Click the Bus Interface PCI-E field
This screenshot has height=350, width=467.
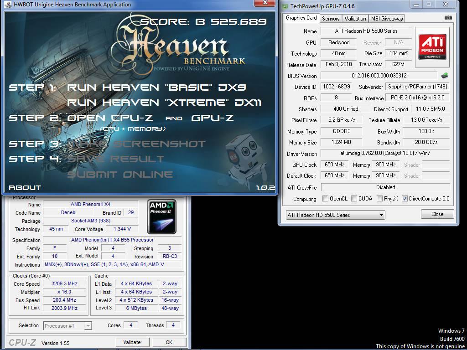pos(418,98)
